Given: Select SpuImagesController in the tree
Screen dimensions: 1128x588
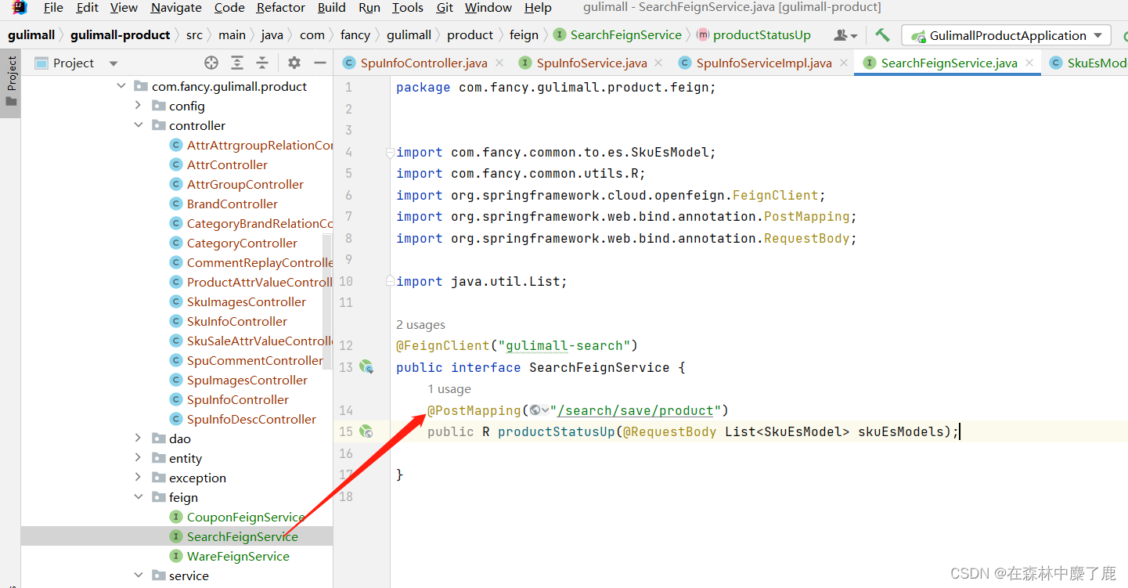Looking at the screenshot, I should point(247,380).
